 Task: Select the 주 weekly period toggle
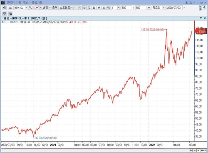89,8
